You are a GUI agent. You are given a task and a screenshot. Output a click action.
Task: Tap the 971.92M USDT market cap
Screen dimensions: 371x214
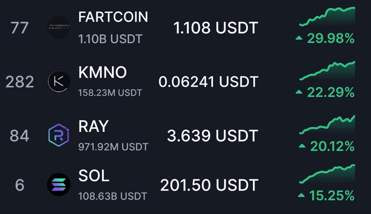click(x=113, y=147)
